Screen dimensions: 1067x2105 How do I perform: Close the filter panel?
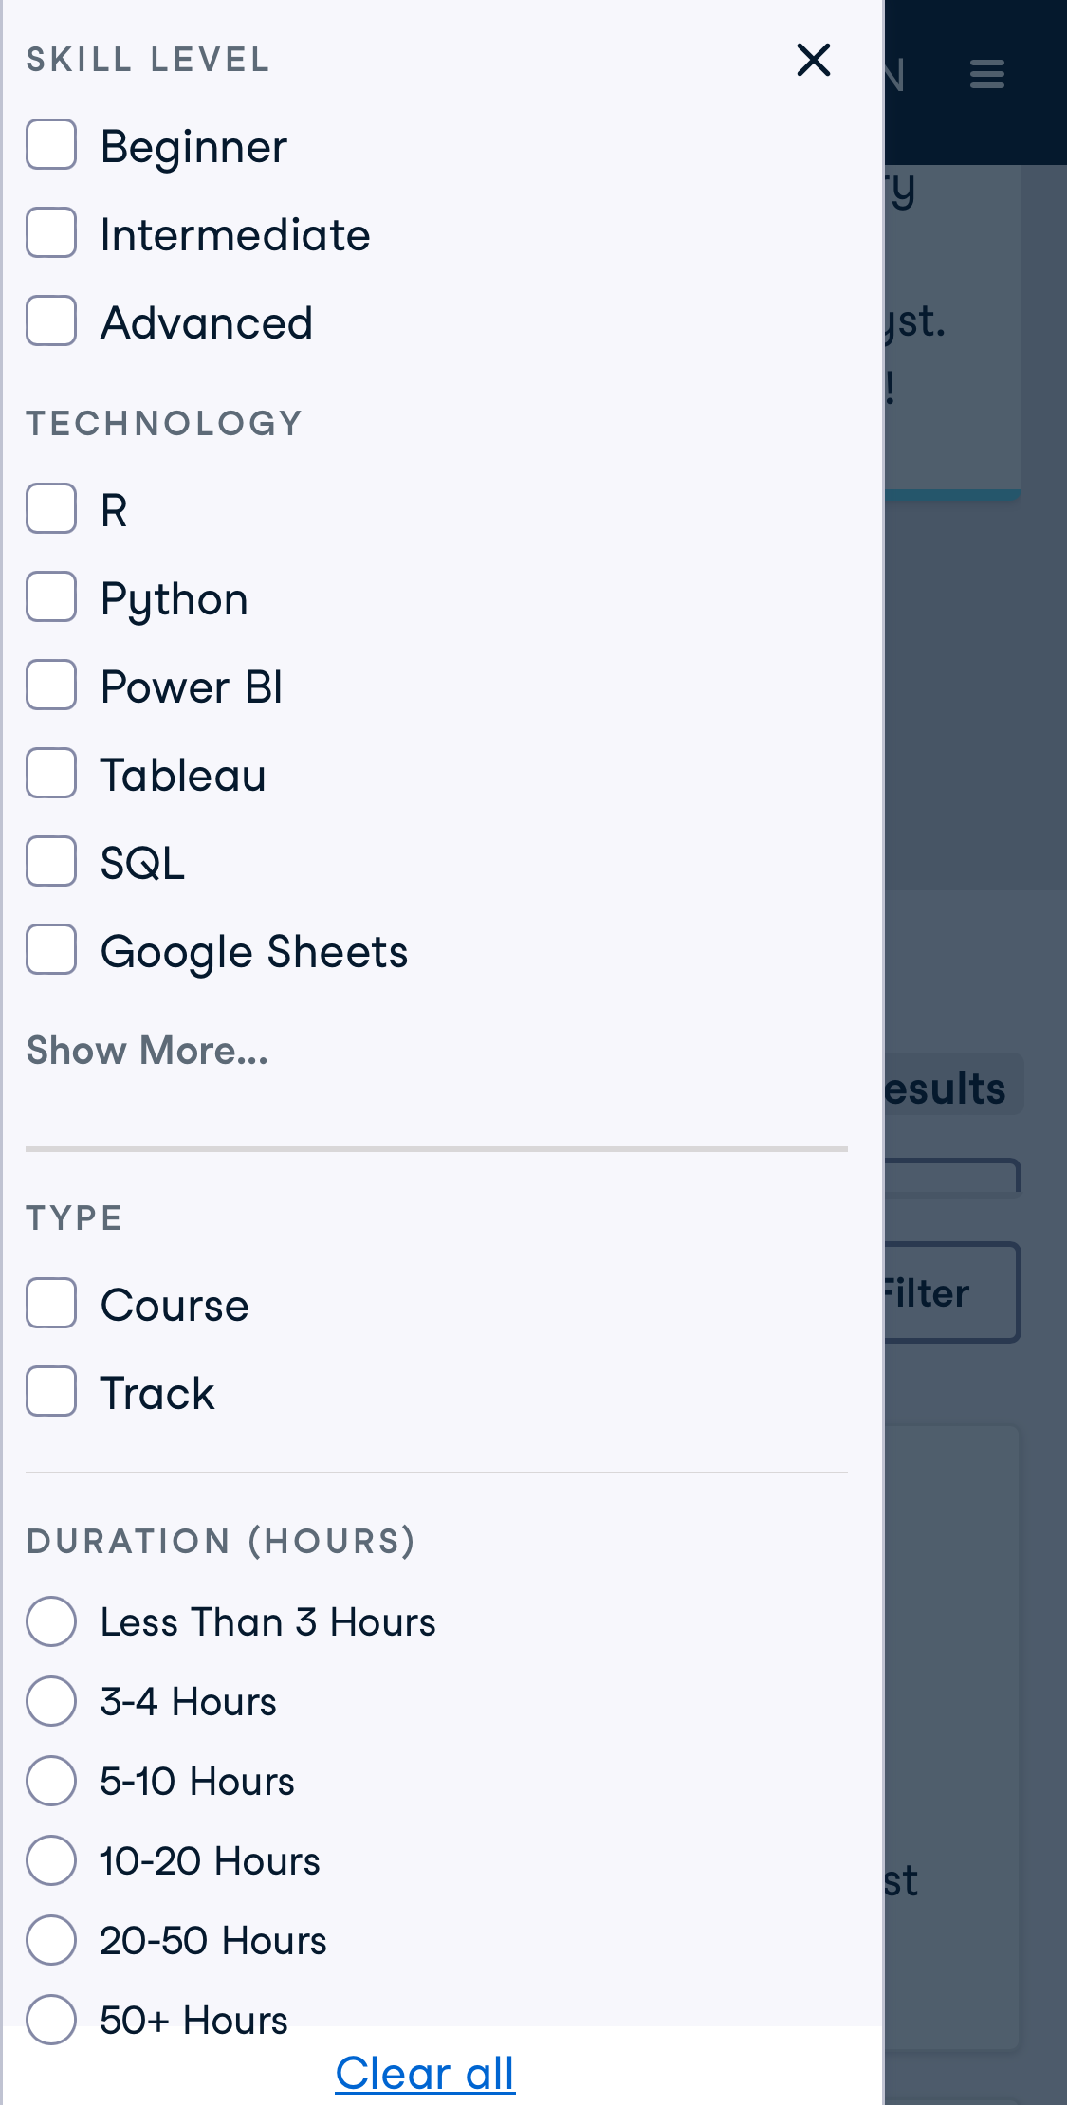pos(813,60)
